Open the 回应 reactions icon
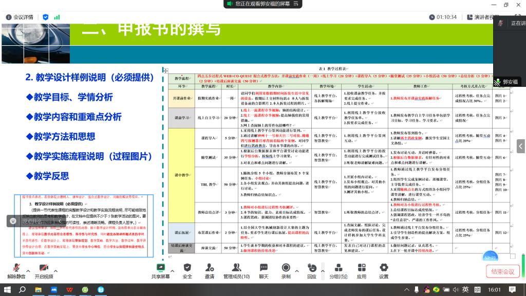526x296 pixels. [312, 270]
